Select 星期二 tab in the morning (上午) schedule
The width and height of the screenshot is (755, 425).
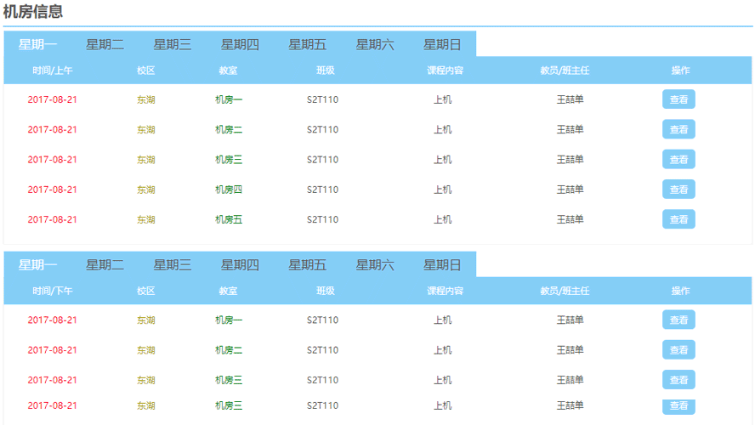click(105, 44)
